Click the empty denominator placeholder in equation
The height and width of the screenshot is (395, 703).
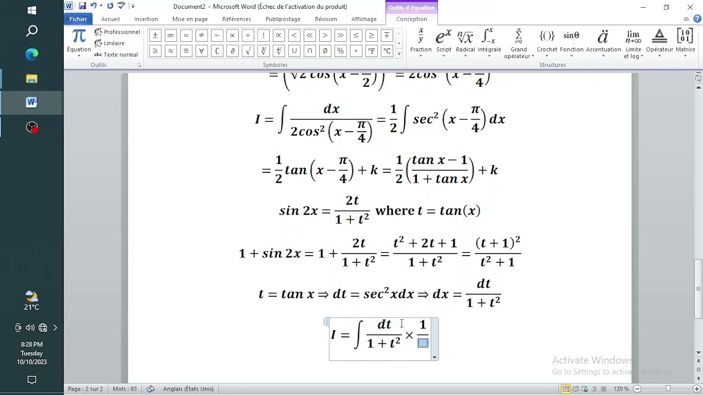[423, 343]
